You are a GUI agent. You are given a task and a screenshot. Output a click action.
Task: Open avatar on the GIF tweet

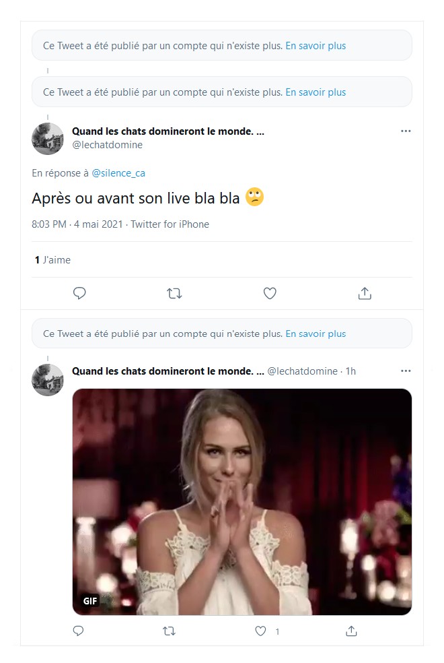48,380
